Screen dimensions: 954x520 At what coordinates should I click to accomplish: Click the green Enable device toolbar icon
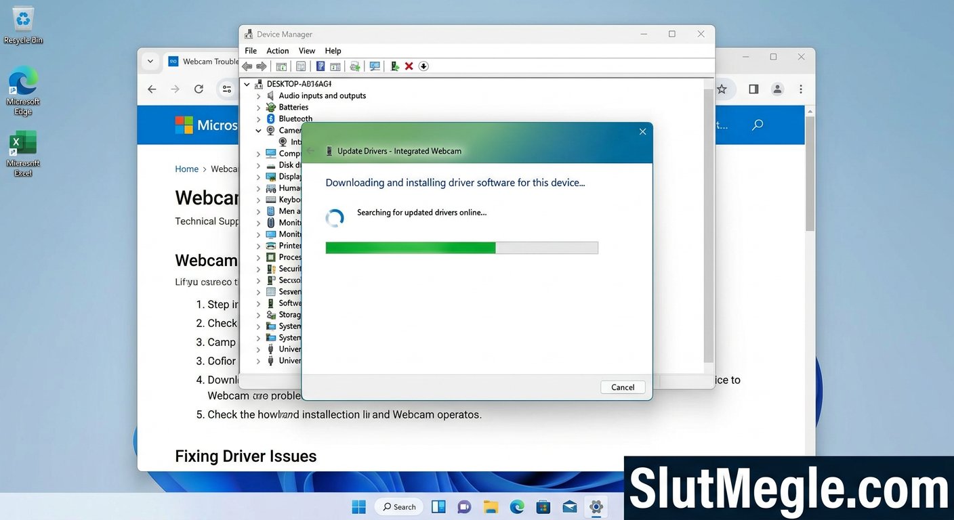pos(395,66)
